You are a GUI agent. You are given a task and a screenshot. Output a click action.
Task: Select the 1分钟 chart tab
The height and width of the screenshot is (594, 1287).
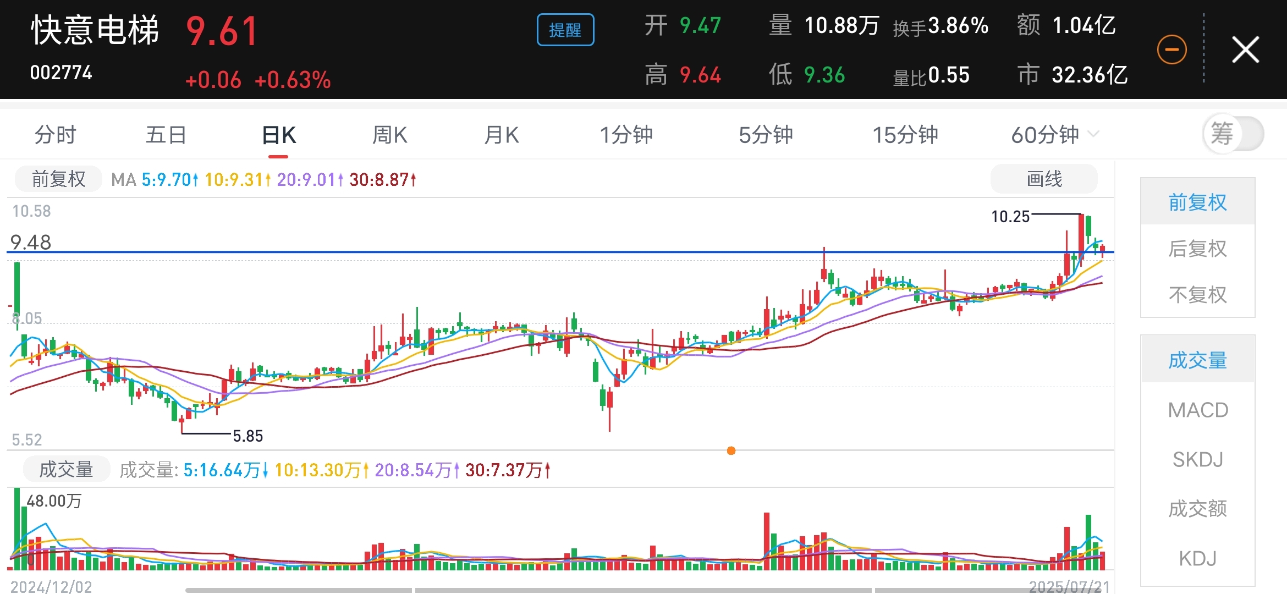626,135
